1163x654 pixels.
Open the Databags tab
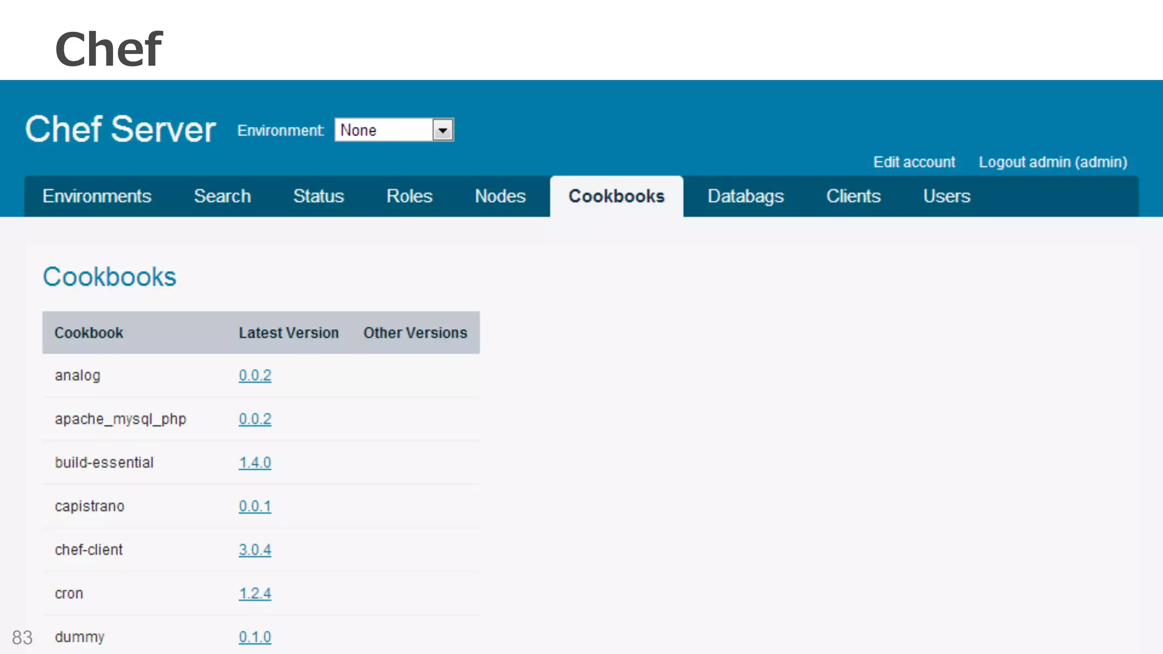point(746,196)
